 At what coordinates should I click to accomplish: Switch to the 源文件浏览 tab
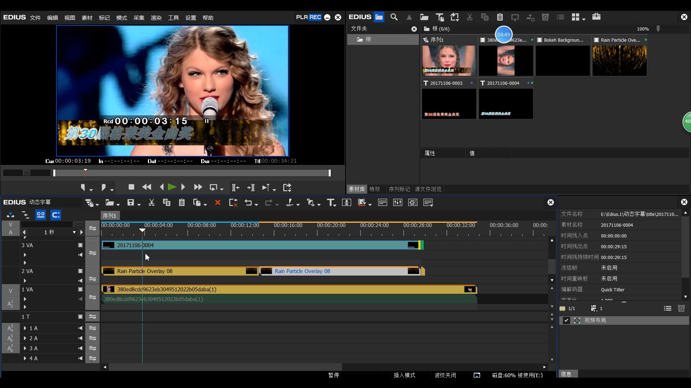click(428, 189)
